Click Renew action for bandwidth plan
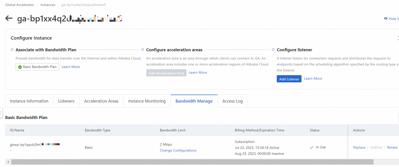 point(392,147)
